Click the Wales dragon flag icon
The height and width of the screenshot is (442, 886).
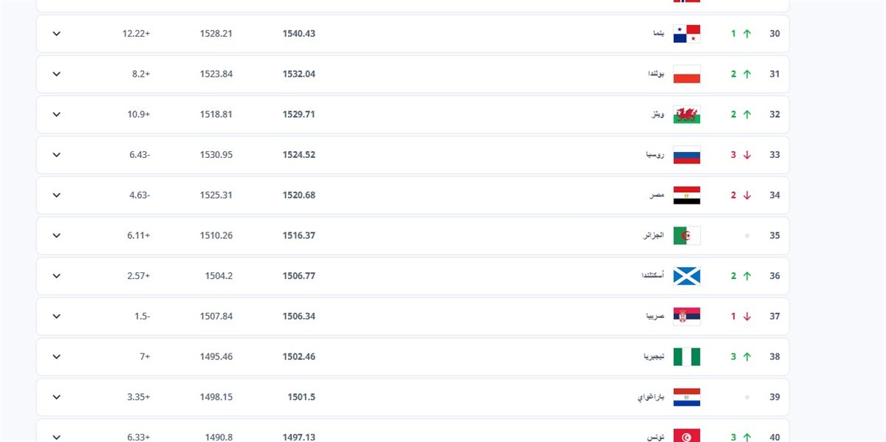pos(686,114)
